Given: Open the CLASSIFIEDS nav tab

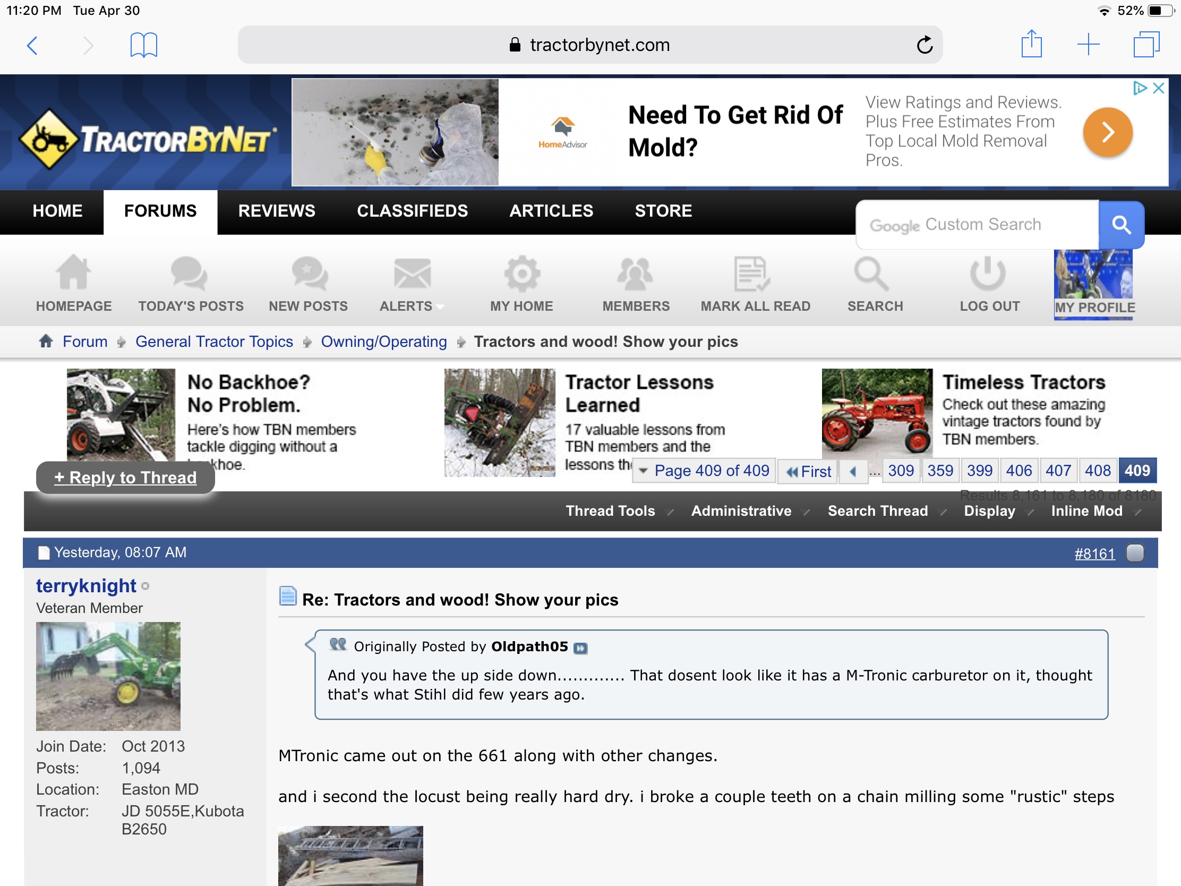Looking at the screenshot, I should (412, 211).
